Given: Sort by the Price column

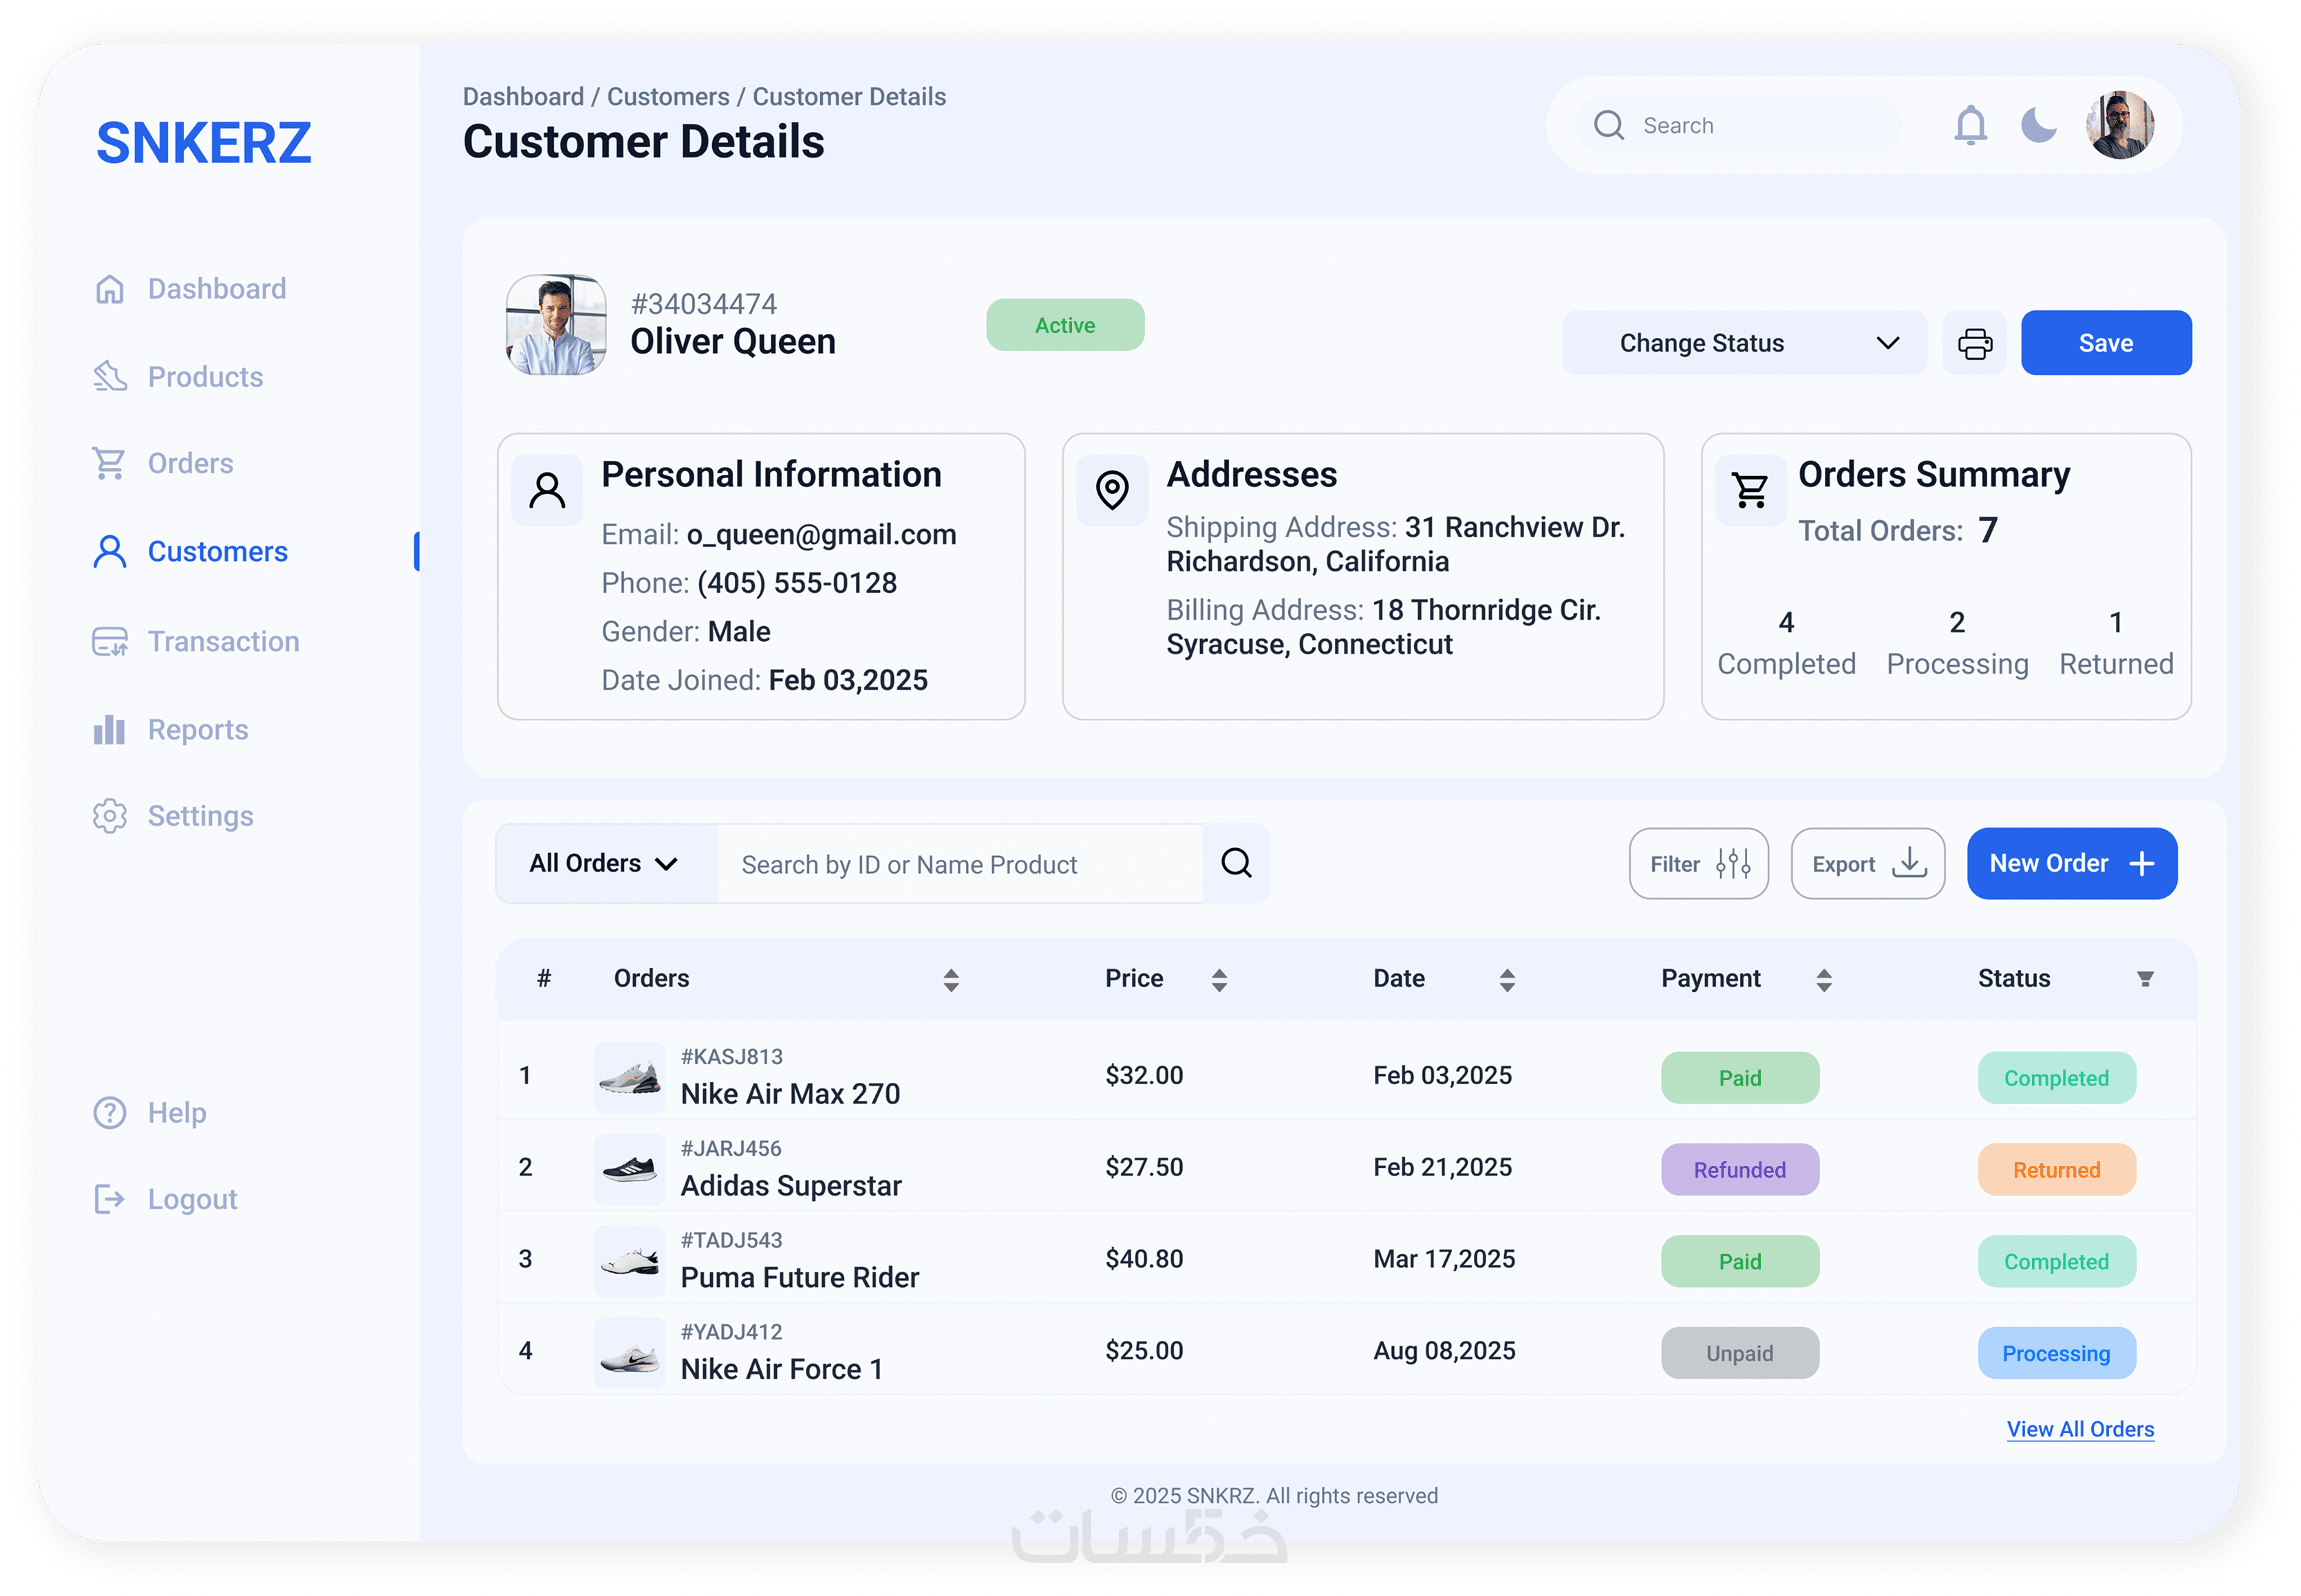Looking at the screenshot, I should pos(1219,980).
